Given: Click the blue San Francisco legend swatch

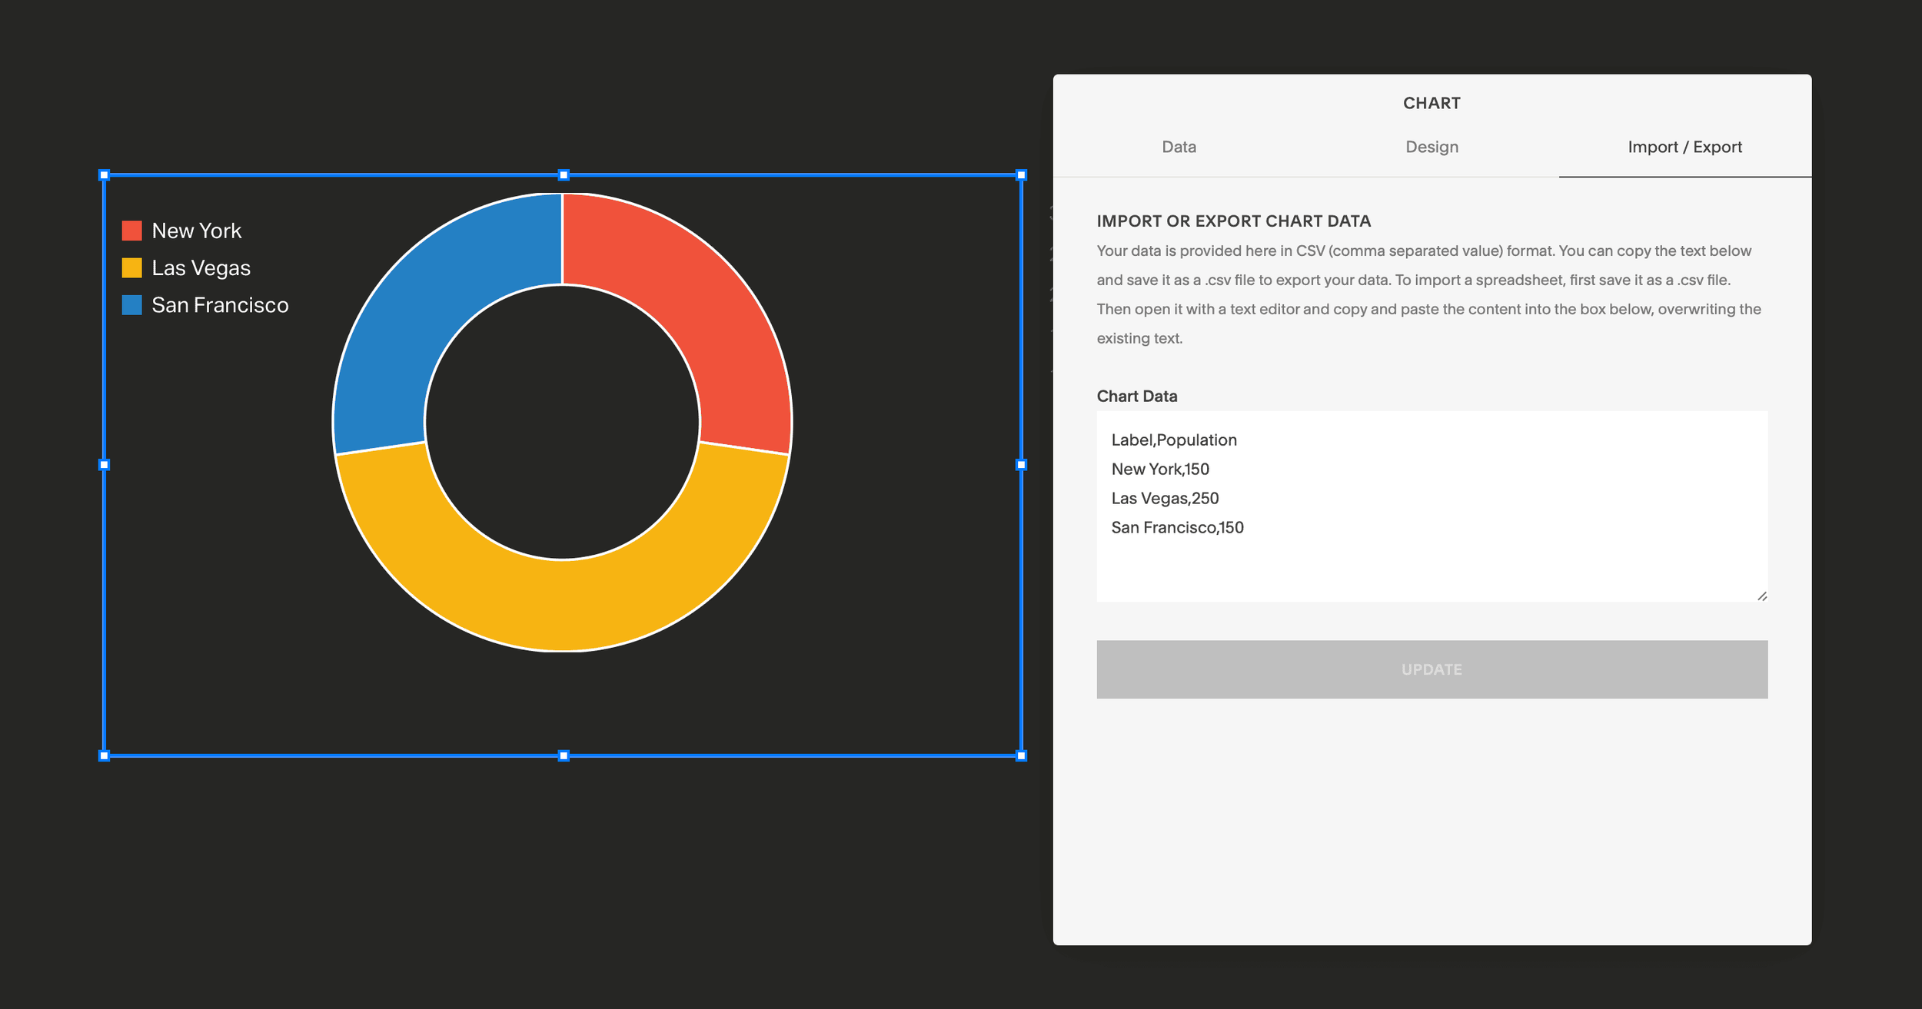Looking at the screenshot, I should coord(132,304).
